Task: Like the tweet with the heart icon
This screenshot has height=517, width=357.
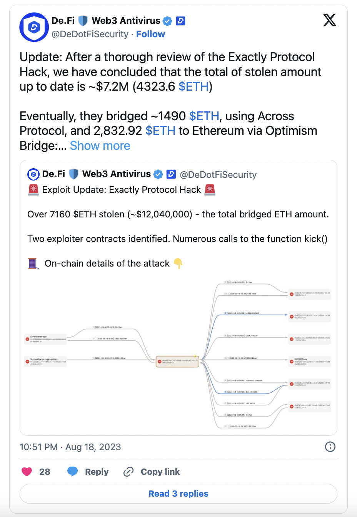Action: click(x=27, y=472)
